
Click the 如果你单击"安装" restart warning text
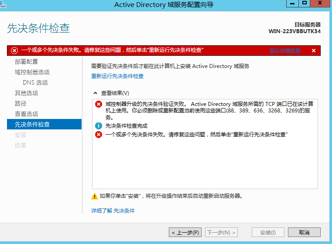[x=171, y=196]
